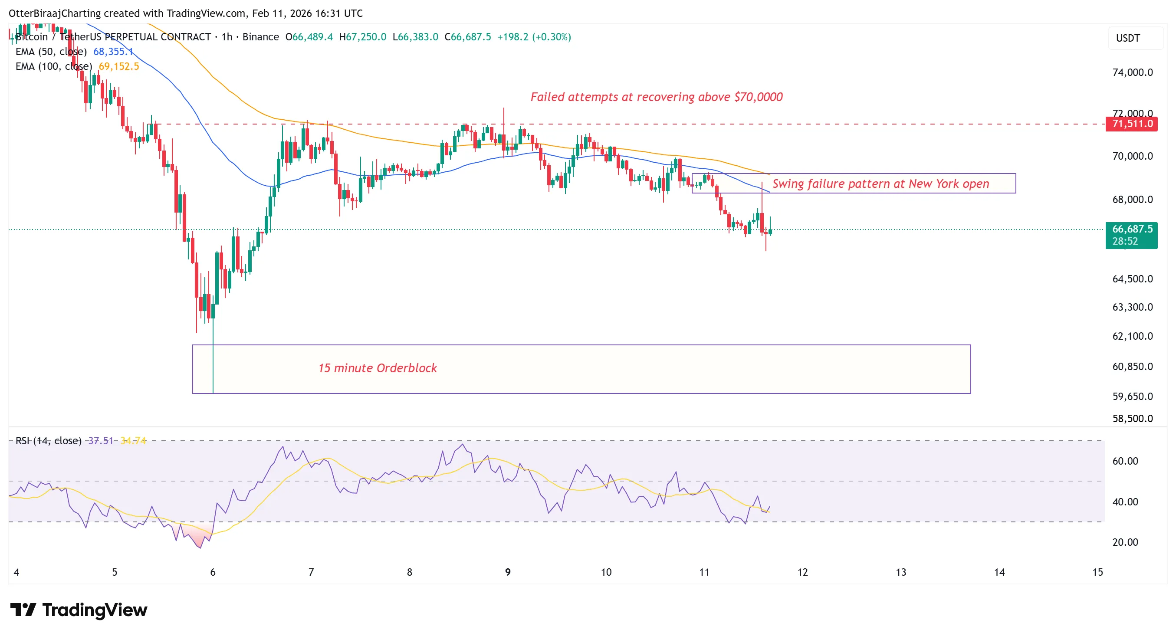Open the 1h timeframe selector in title
Image resolution: width=1176 pixels, height=636 pixels.
[227, 37]
